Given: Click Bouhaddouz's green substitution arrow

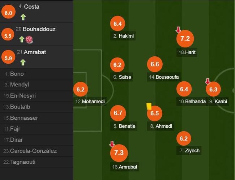Looking at the screenshot, I should click(x=22, y=39).
